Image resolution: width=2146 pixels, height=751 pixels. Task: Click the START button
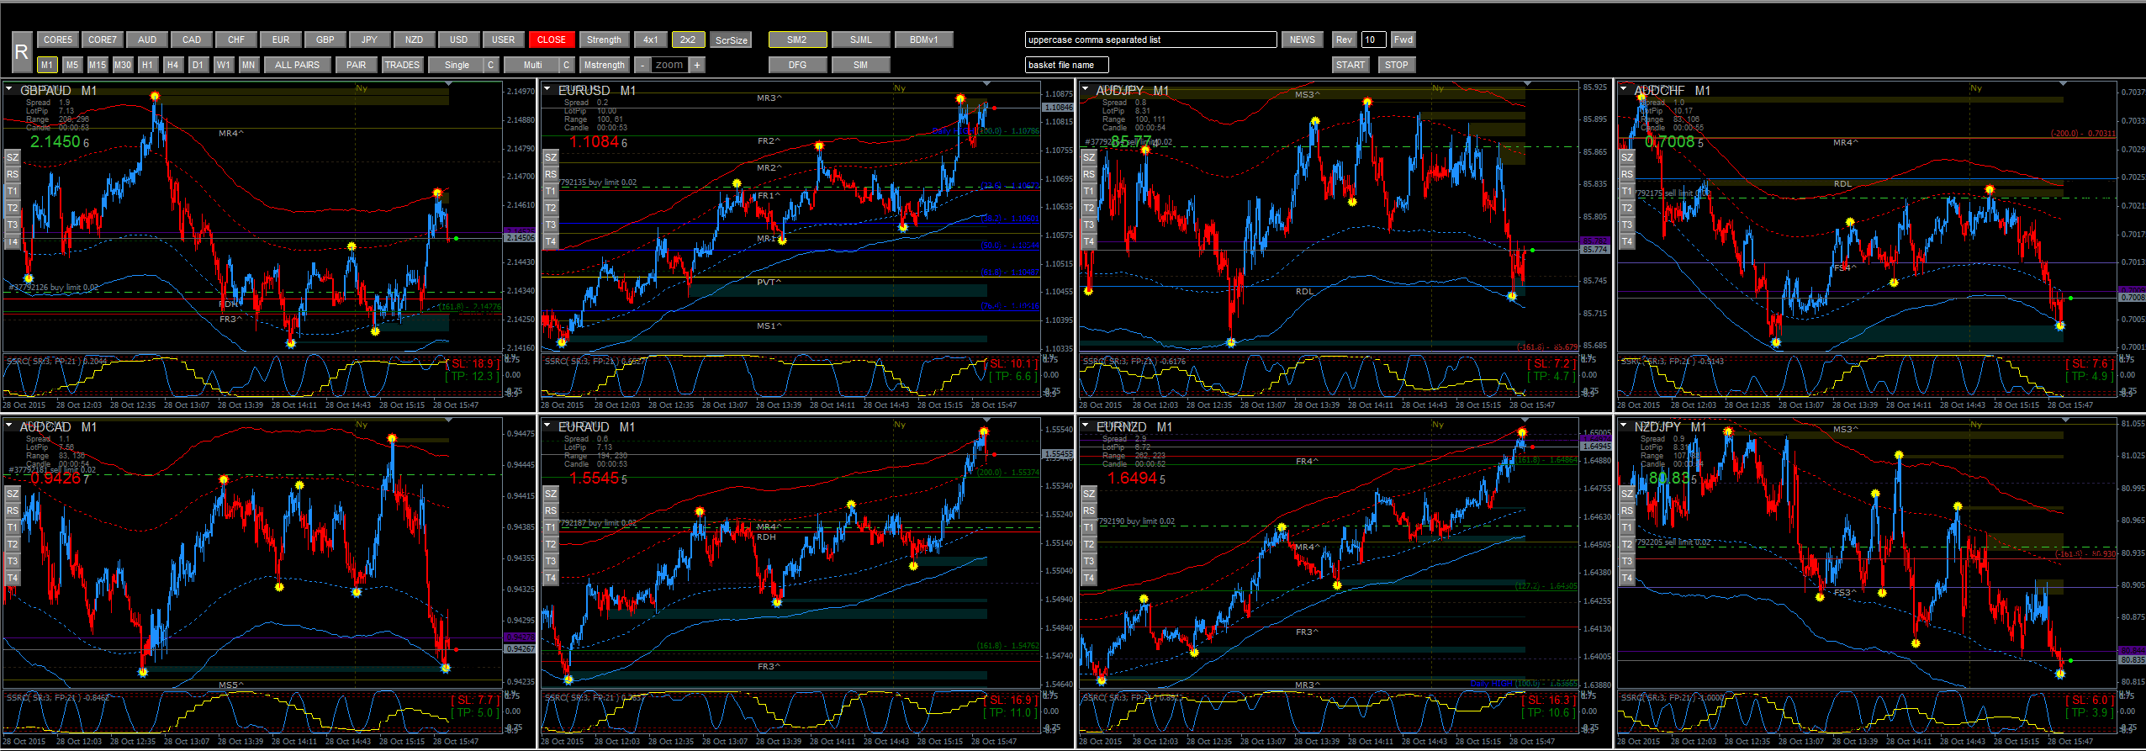click(x=1350, y=65)
